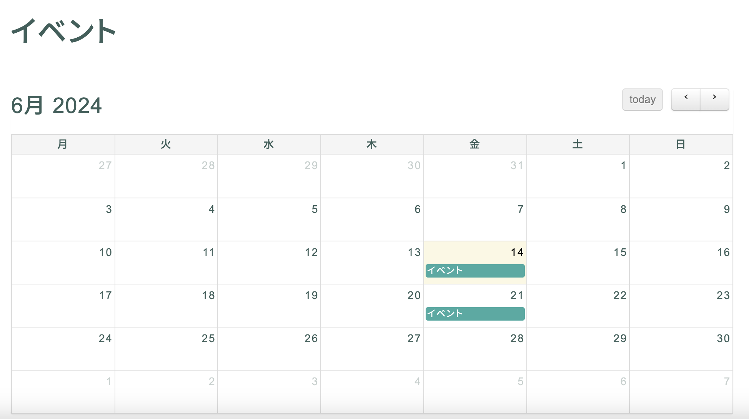
Task: Click day number 14 highlighted today
Action: (517, 253)
